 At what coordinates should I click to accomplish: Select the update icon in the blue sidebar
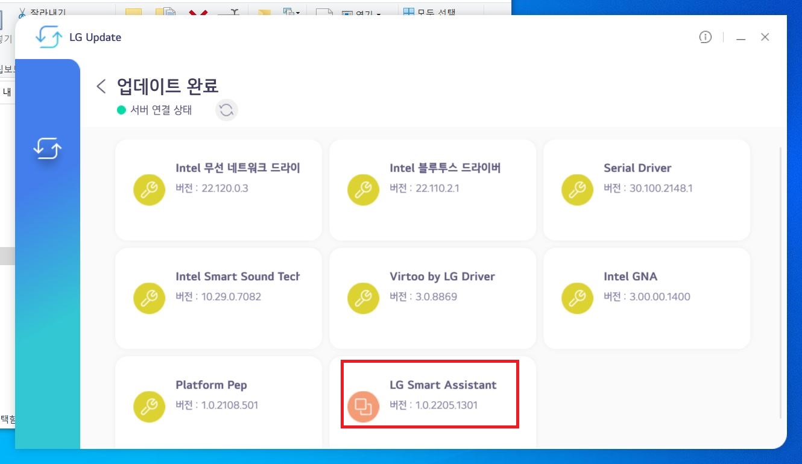pyautogui.click(x=48, y=148)
